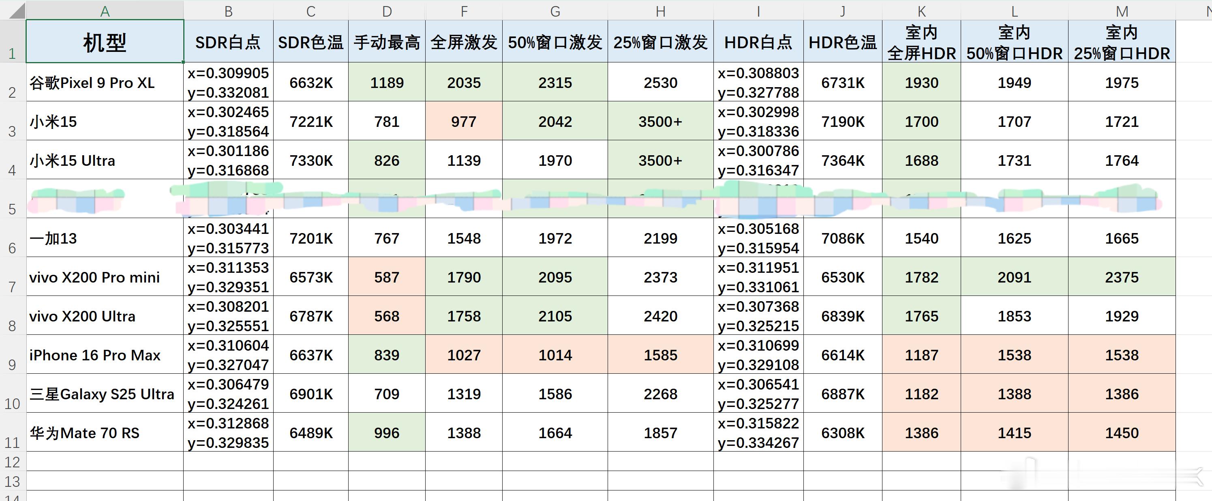The width and height of the screenshot is (1212, 501).
Task: Click the 1014 cell
Action: click(x=555, y=355)
